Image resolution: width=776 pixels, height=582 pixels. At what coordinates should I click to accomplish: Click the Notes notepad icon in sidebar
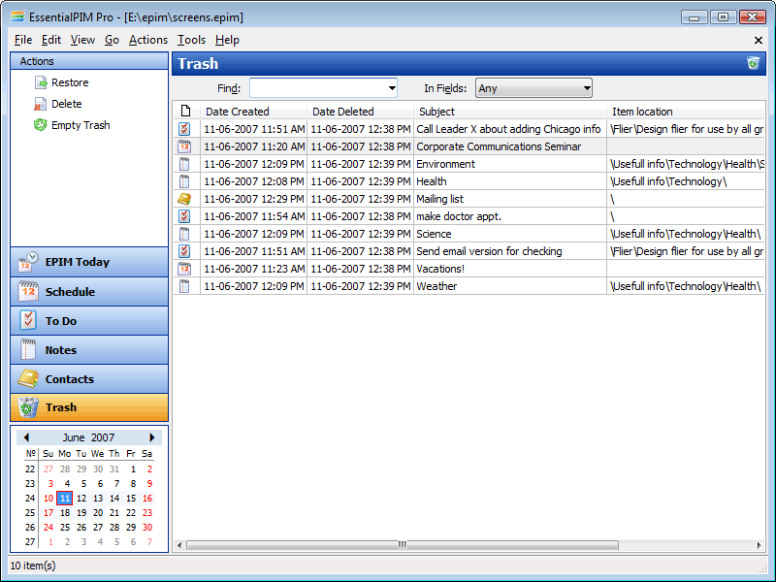[x=28, y=350]
